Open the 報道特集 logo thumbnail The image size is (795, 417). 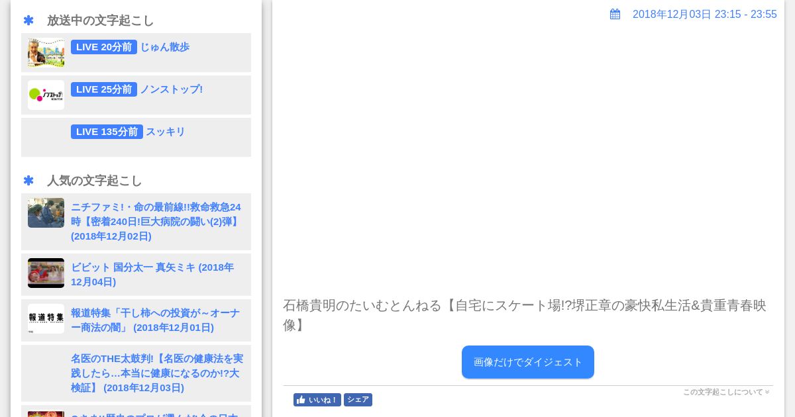click(x=46, y=318)
